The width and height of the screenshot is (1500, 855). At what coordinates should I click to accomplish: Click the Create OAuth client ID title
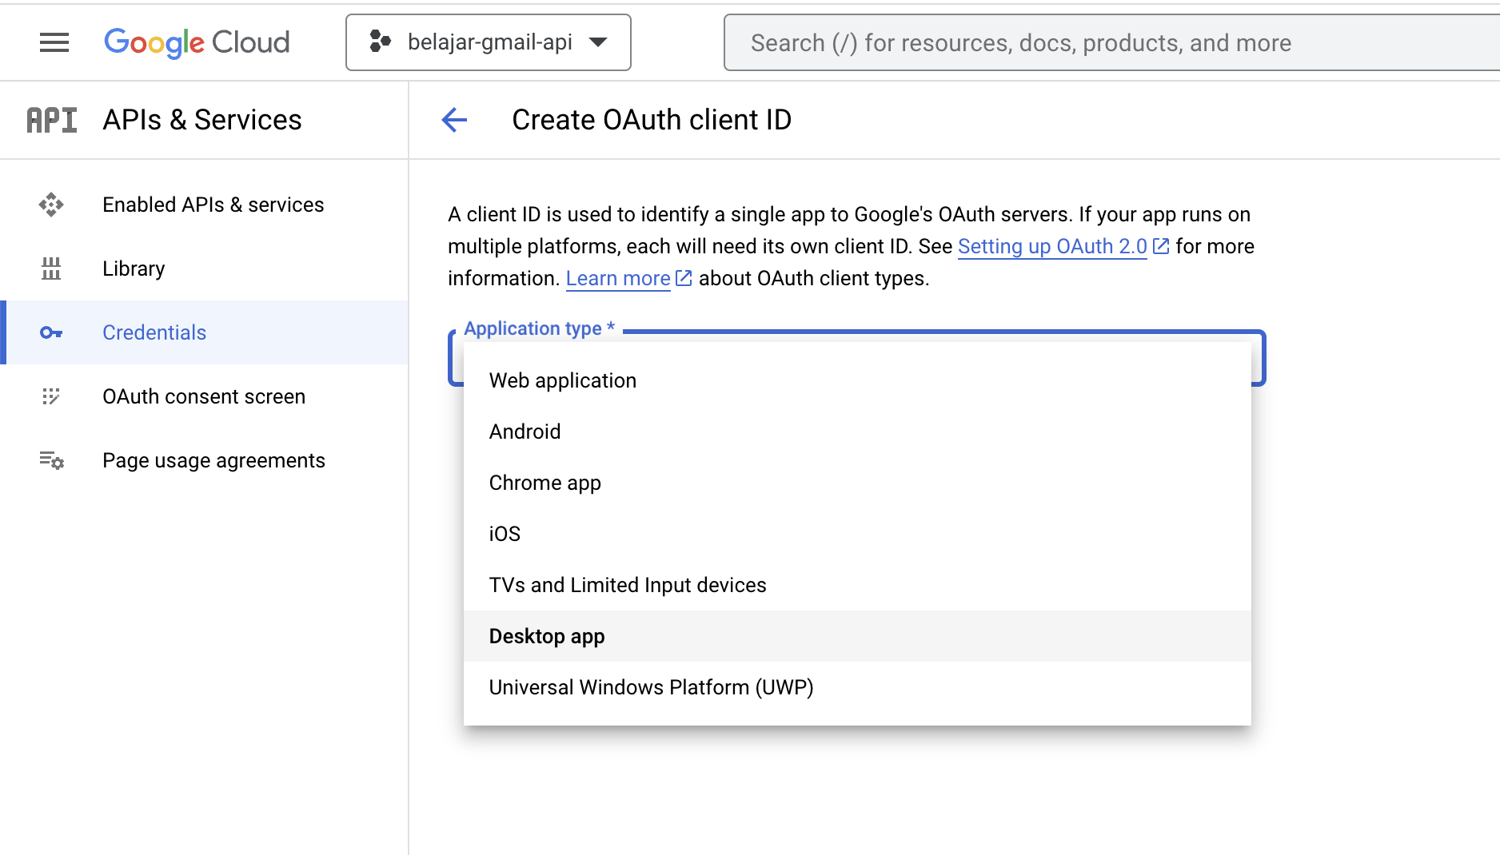[x=652, y=120]
